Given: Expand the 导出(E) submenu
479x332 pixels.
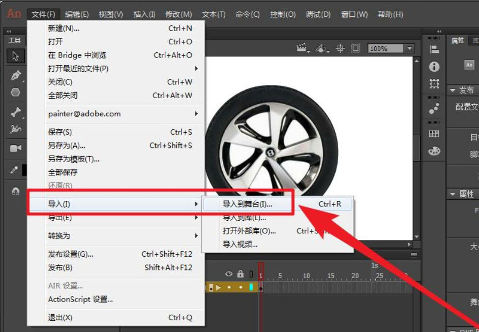Looking at the screenshot, I should [x=196, y=218].
